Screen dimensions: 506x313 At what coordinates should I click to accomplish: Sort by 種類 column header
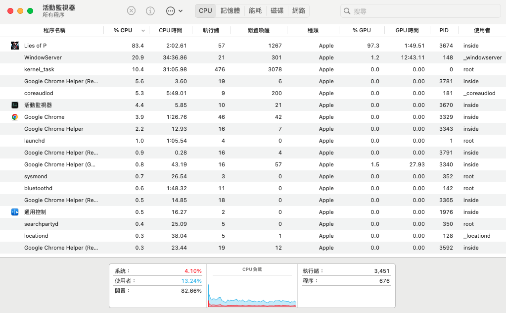pos(313,30)
